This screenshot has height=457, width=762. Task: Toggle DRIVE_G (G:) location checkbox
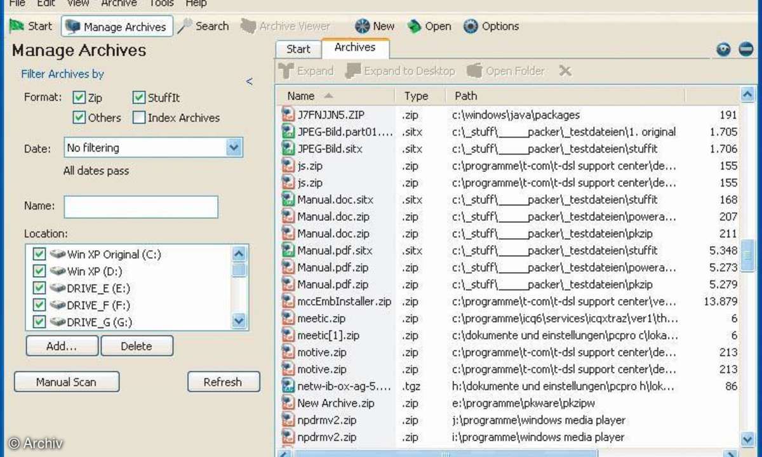(39, 322)
